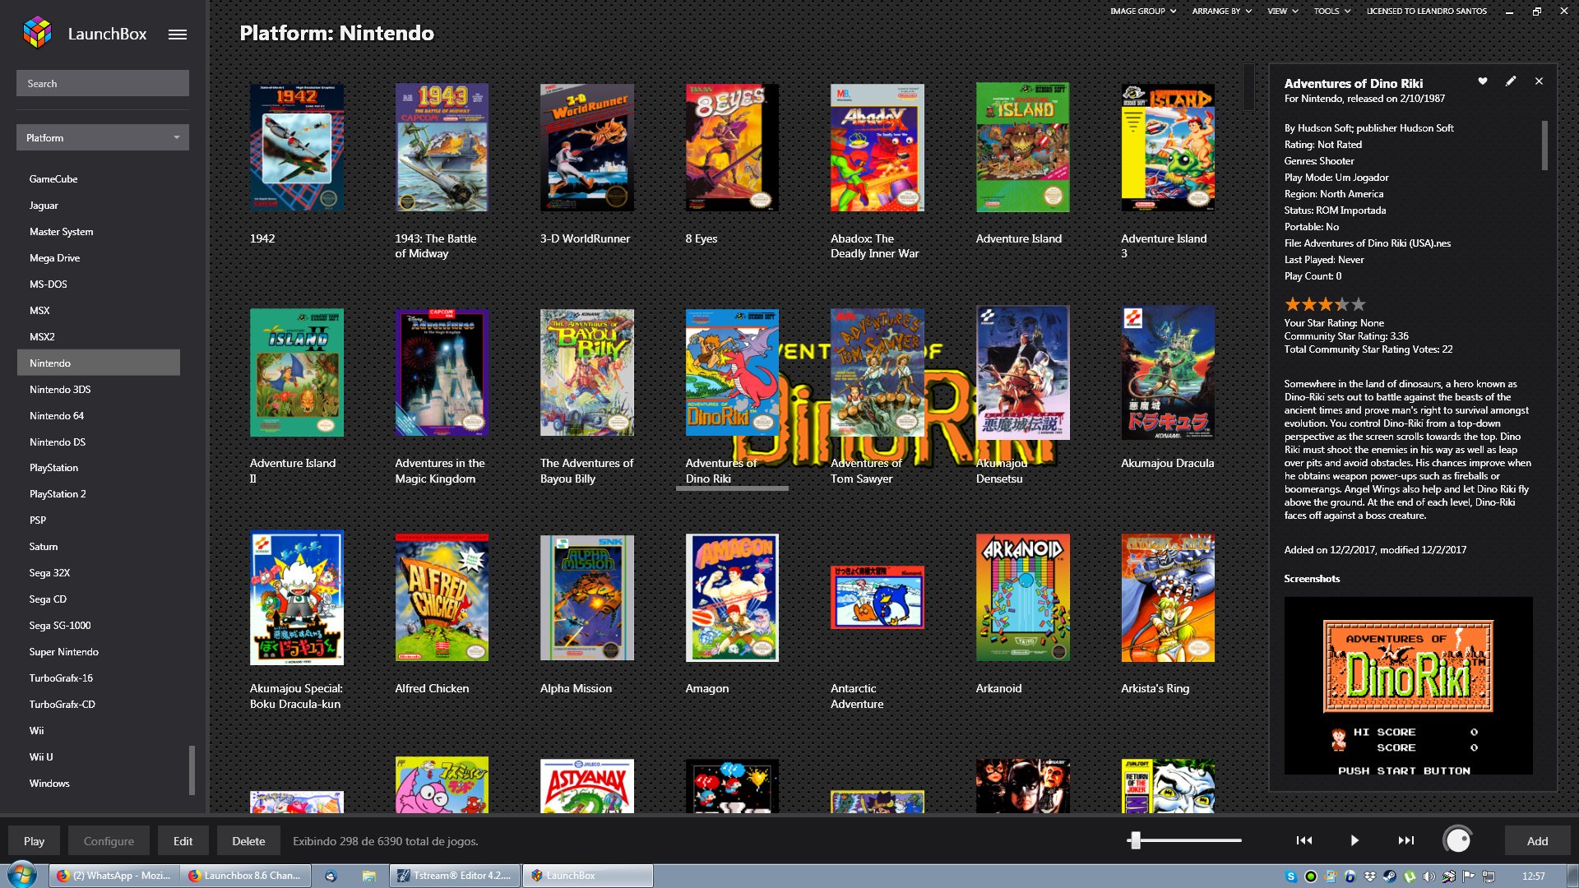Click Skype tray icon
1579x888 pixels.
[1291, 876]
